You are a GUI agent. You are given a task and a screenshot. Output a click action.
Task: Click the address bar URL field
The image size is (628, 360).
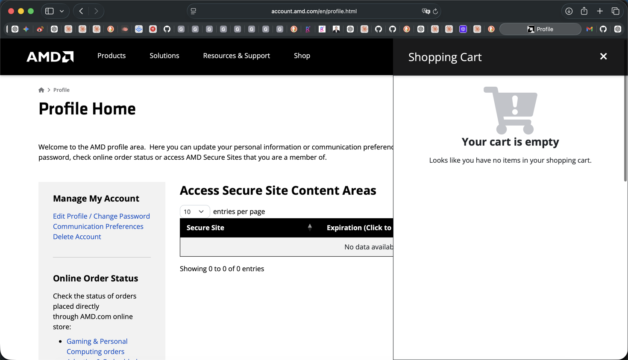pyautogui.click(x=314, y=11)
